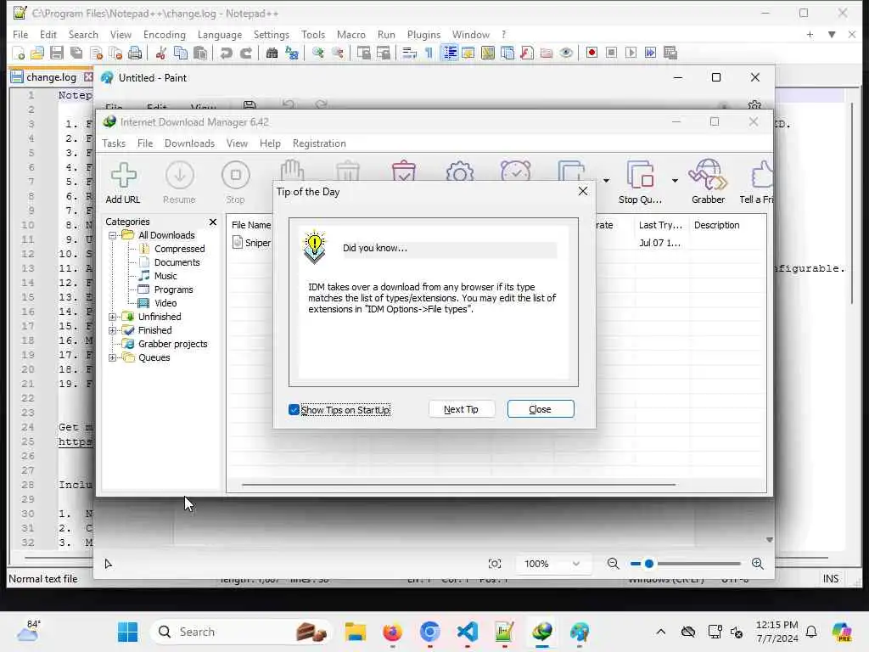Click Undo icon in Notepad++ toolbar
869x652 pixels.
(226, 53)
